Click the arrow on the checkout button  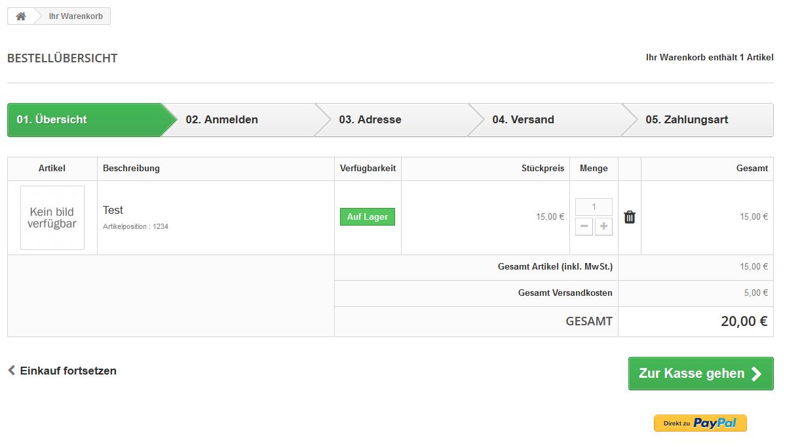756,374
